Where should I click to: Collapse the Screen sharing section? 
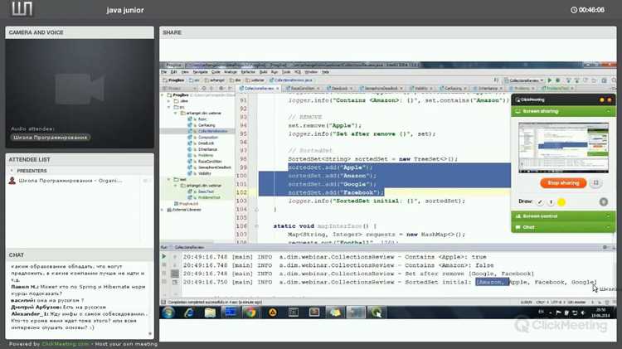pyautogui.click(x=608, y=111)
